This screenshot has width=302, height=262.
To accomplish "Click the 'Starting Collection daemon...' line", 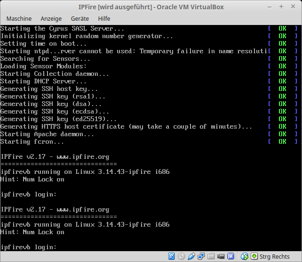I will pos(55,74).
